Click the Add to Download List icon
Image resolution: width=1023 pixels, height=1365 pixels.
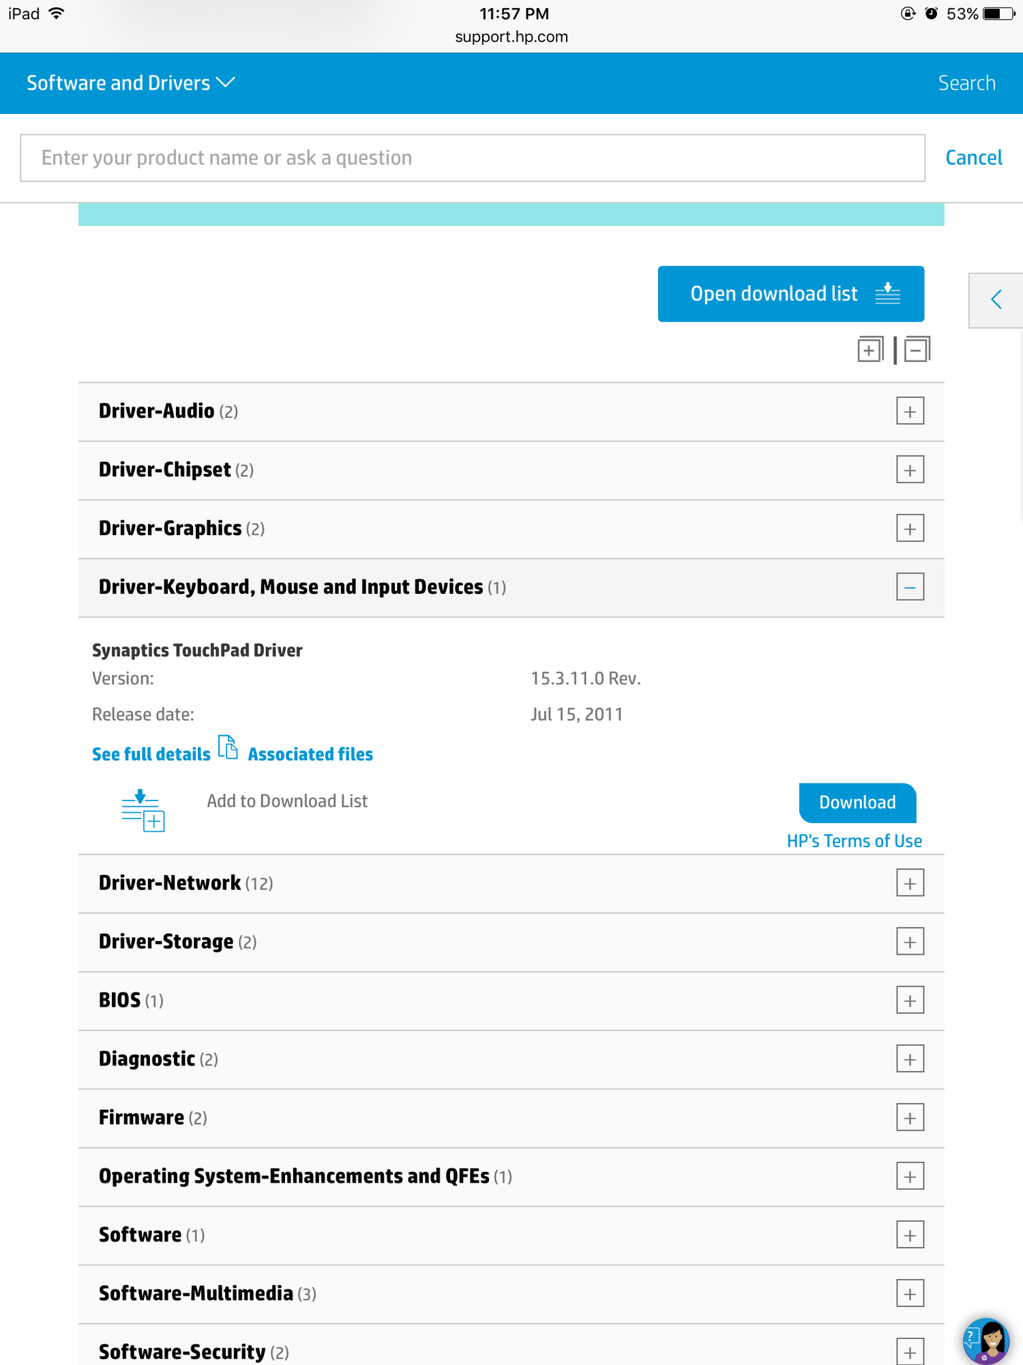click(x=143, y=811)
